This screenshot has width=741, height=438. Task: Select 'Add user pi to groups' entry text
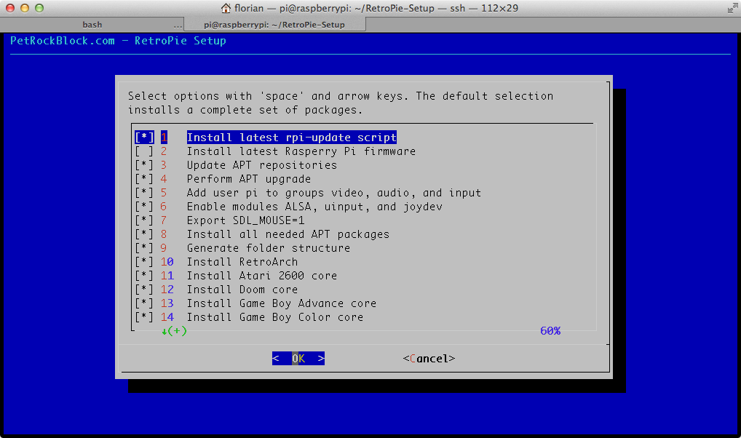tap(333, 193)
